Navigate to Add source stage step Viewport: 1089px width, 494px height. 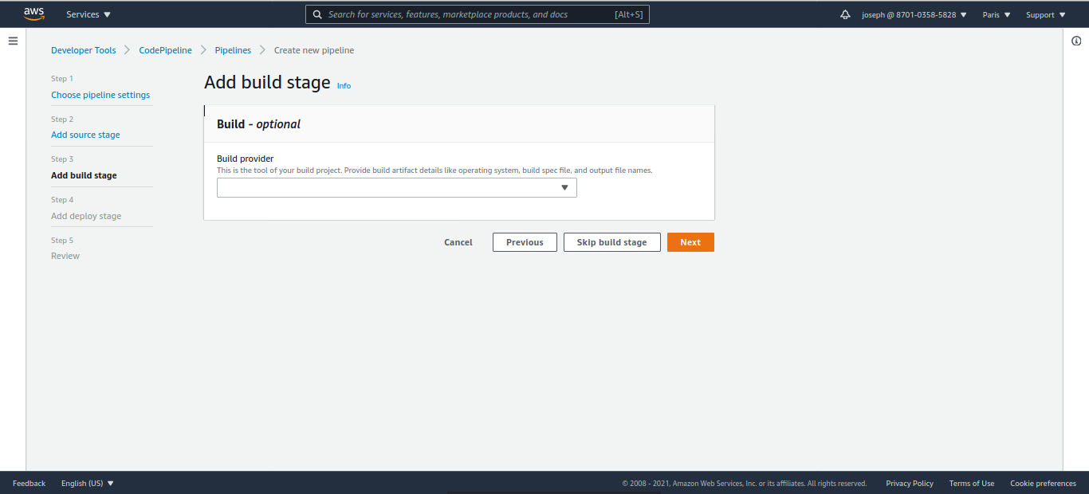85,135
